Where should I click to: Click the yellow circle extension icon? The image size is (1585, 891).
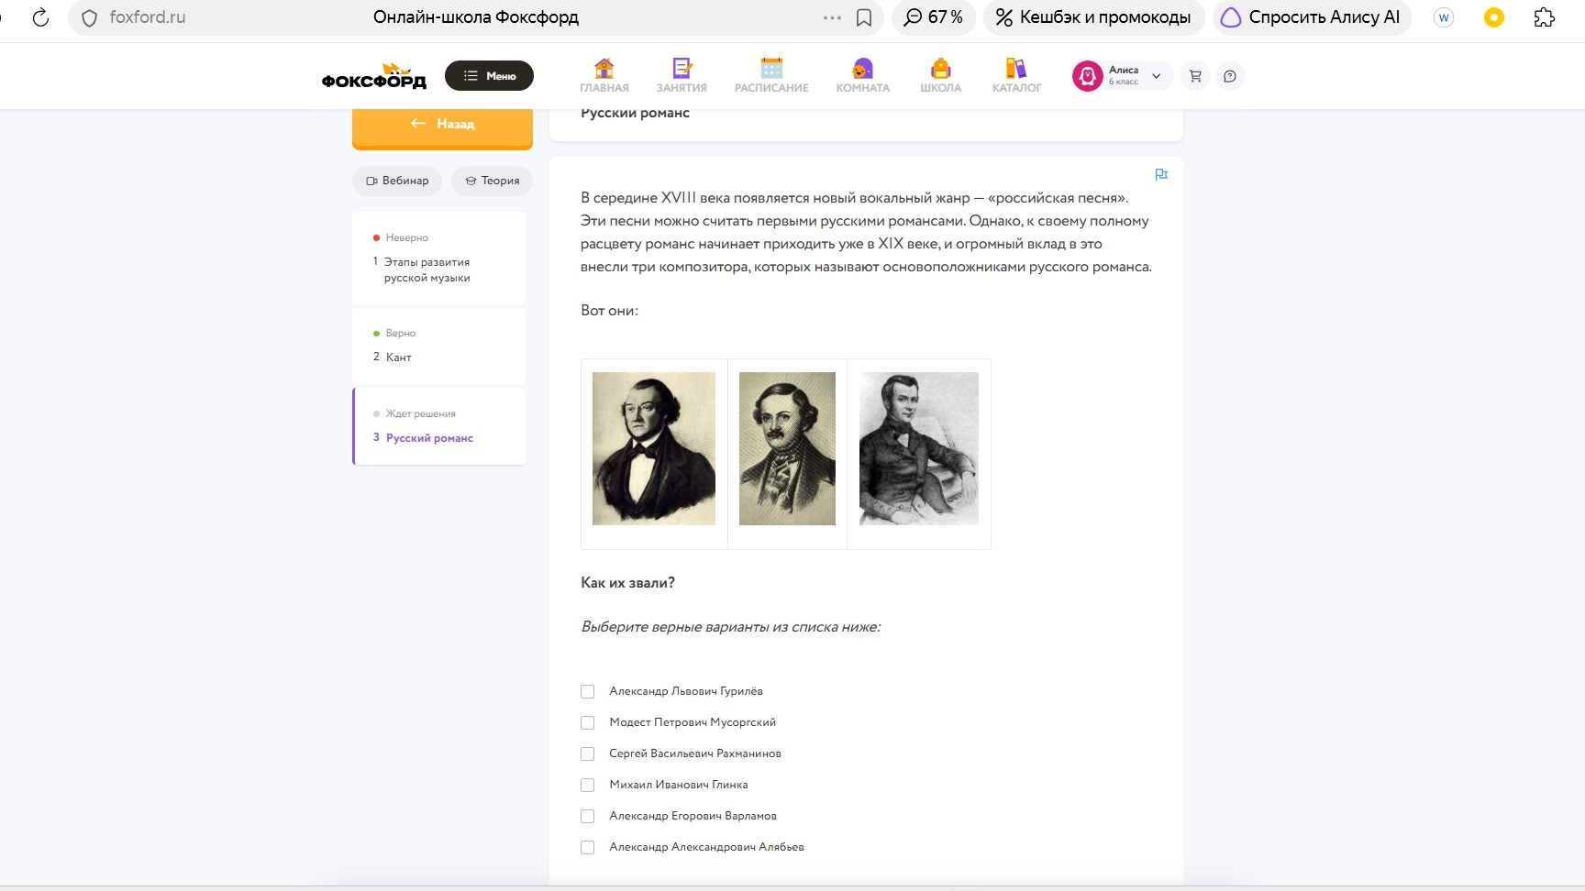pyautogui.click(x=1494, y=17)
